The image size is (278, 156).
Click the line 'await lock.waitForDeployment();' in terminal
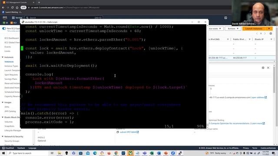61,65
